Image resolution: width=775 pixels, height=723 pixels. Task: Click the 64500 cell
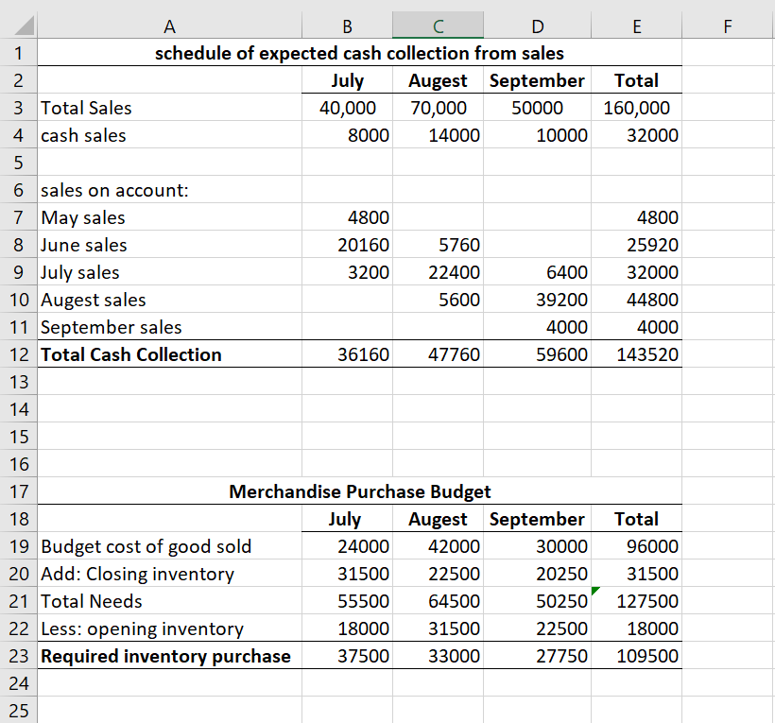coord(438,601)
